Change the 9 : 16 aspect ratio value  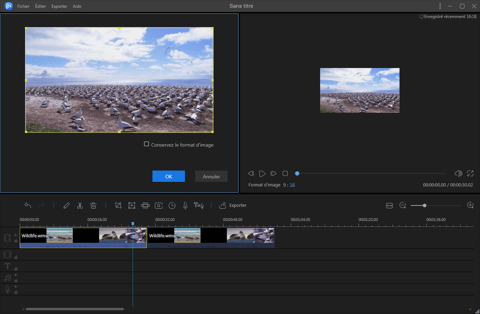(289, 185)
